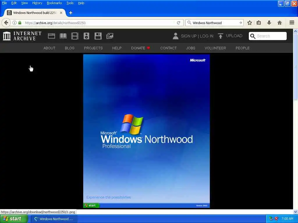
Task: Click the UPLOAD link
Action: click(234, 36)
